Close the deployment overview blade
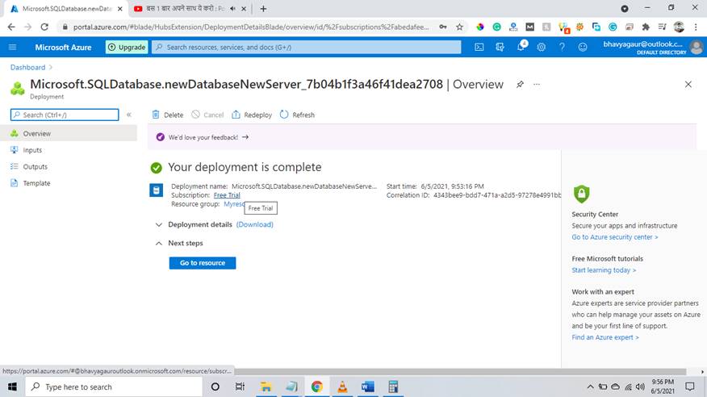Screen dimensions: 707x397 (688, 84)
